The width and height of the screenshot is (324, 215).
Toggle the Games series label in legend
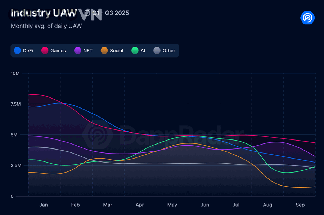(x=58, y=51)
